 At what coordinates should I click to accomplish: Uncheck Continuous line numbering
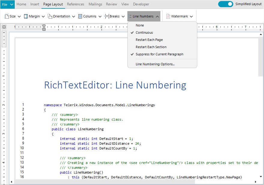pos(162,32)
